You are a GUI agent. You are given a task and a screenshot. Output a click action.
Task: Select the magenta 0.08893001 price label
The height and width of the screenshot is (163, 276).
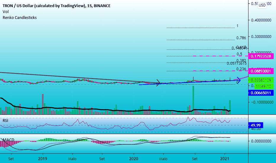click(261, 71)
